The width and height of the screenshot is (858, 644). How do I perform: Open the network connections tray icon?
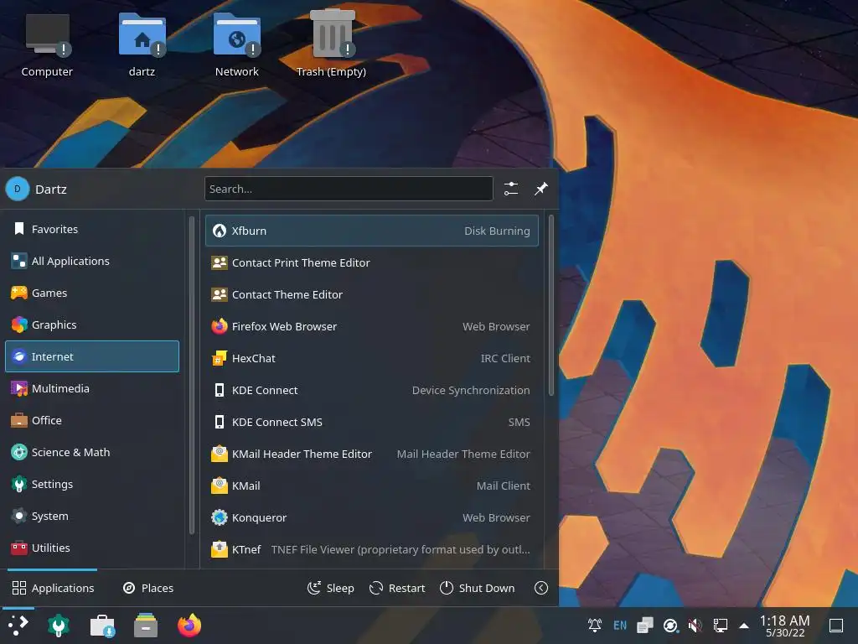tap(721, 625)
